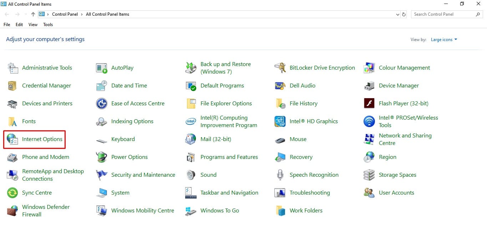Open the File History link
This screenshot has height=246, width=487.
303,104
